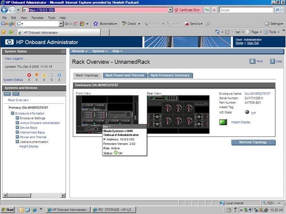Open a new blank browser tab

105,33
